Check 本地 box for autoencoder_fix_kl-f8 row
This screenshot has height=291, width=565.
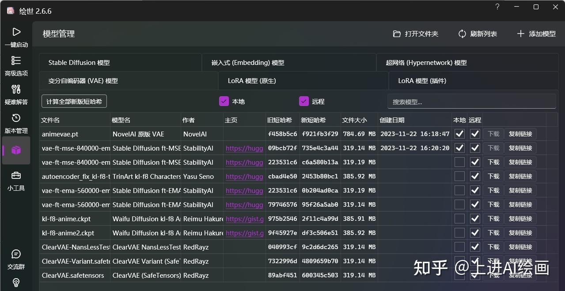[459, 176]
